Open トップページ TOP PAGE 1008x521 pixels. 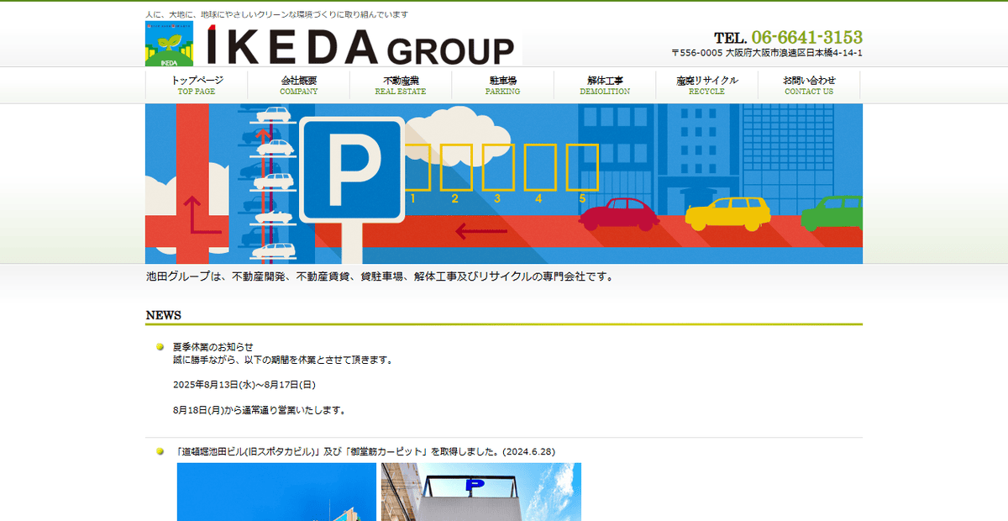point(197,84)
